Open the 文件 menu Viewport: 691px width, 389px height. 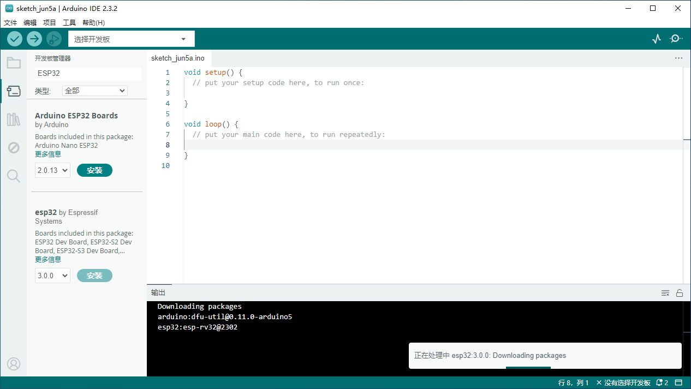10,23
